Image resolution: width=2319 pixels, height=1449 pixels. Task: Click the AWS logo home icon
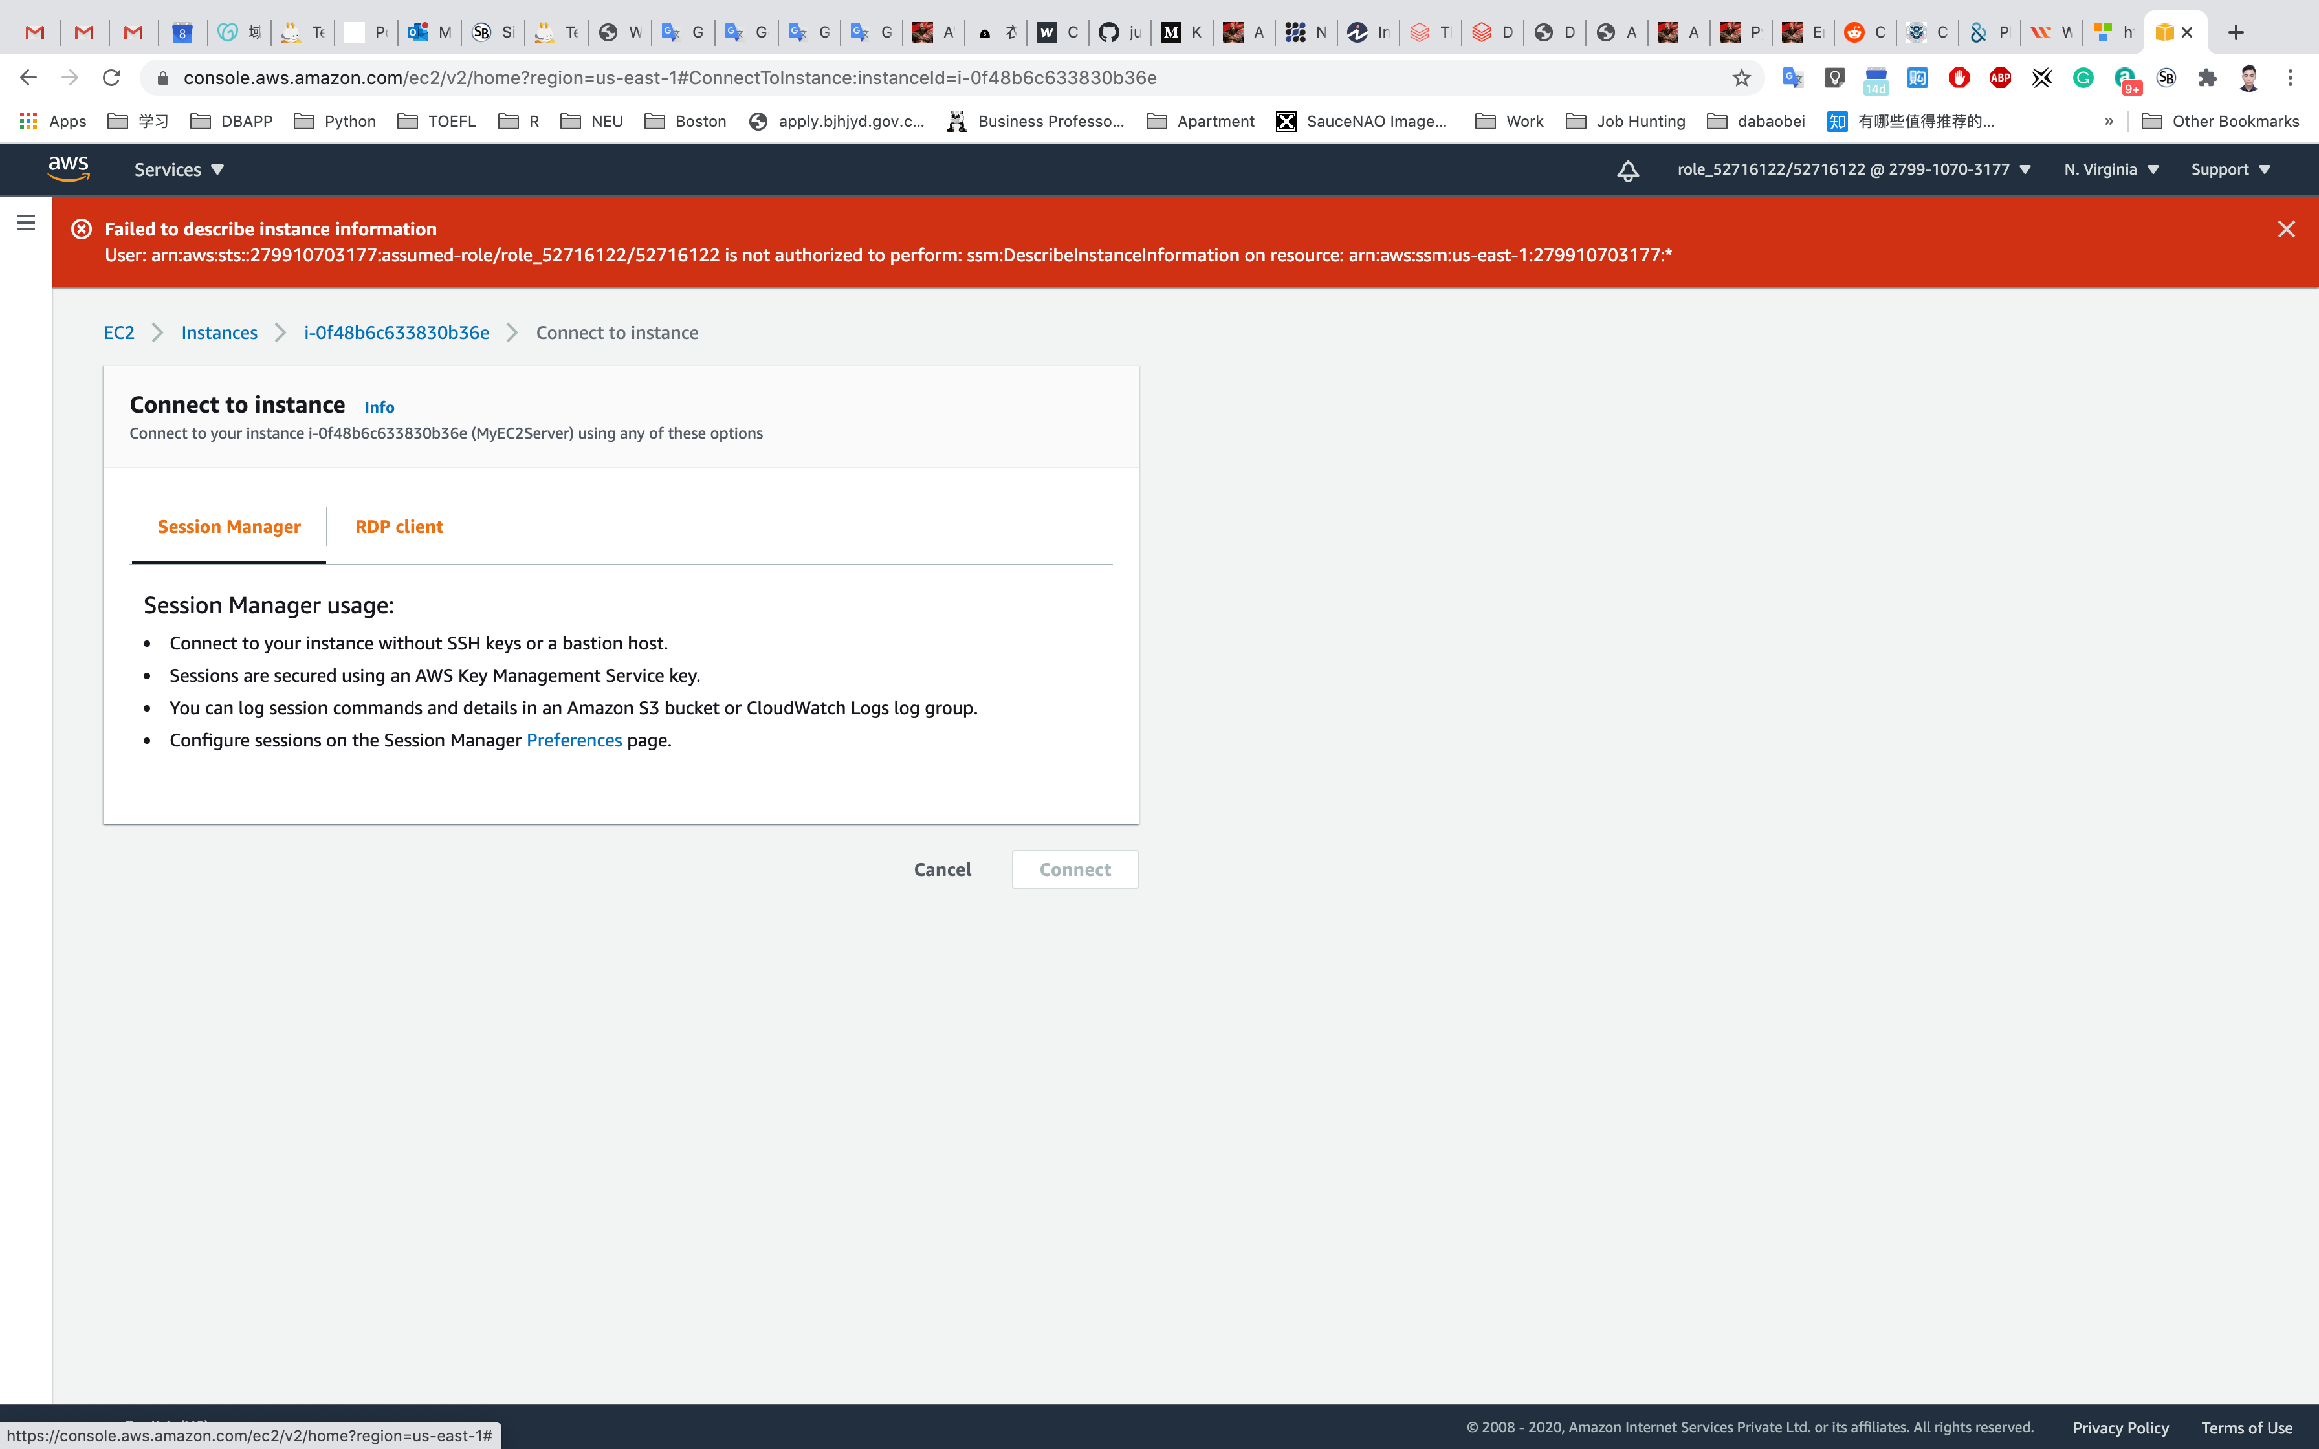point(68,169)
